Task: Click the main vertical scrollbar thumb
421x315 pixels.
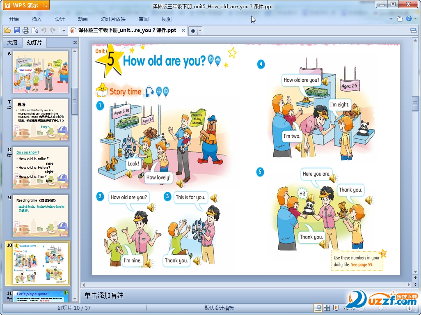Action: pos(415,103)
